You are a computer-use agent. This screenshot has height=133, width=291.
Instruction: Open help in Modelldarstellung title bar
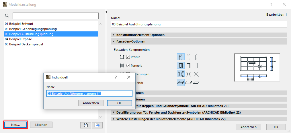[x=271, y=5]
